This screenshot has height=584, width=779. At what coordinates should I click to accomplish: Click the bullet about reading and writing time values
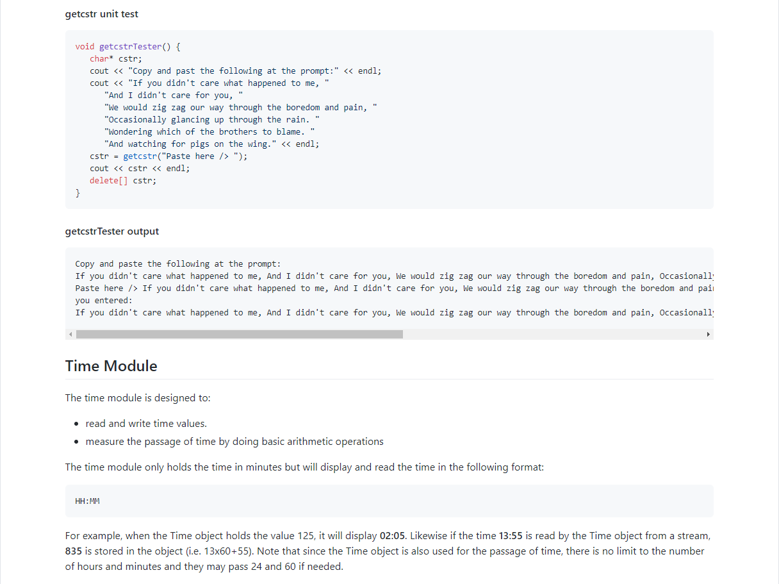pyautogui.click(x=146, y=423)
